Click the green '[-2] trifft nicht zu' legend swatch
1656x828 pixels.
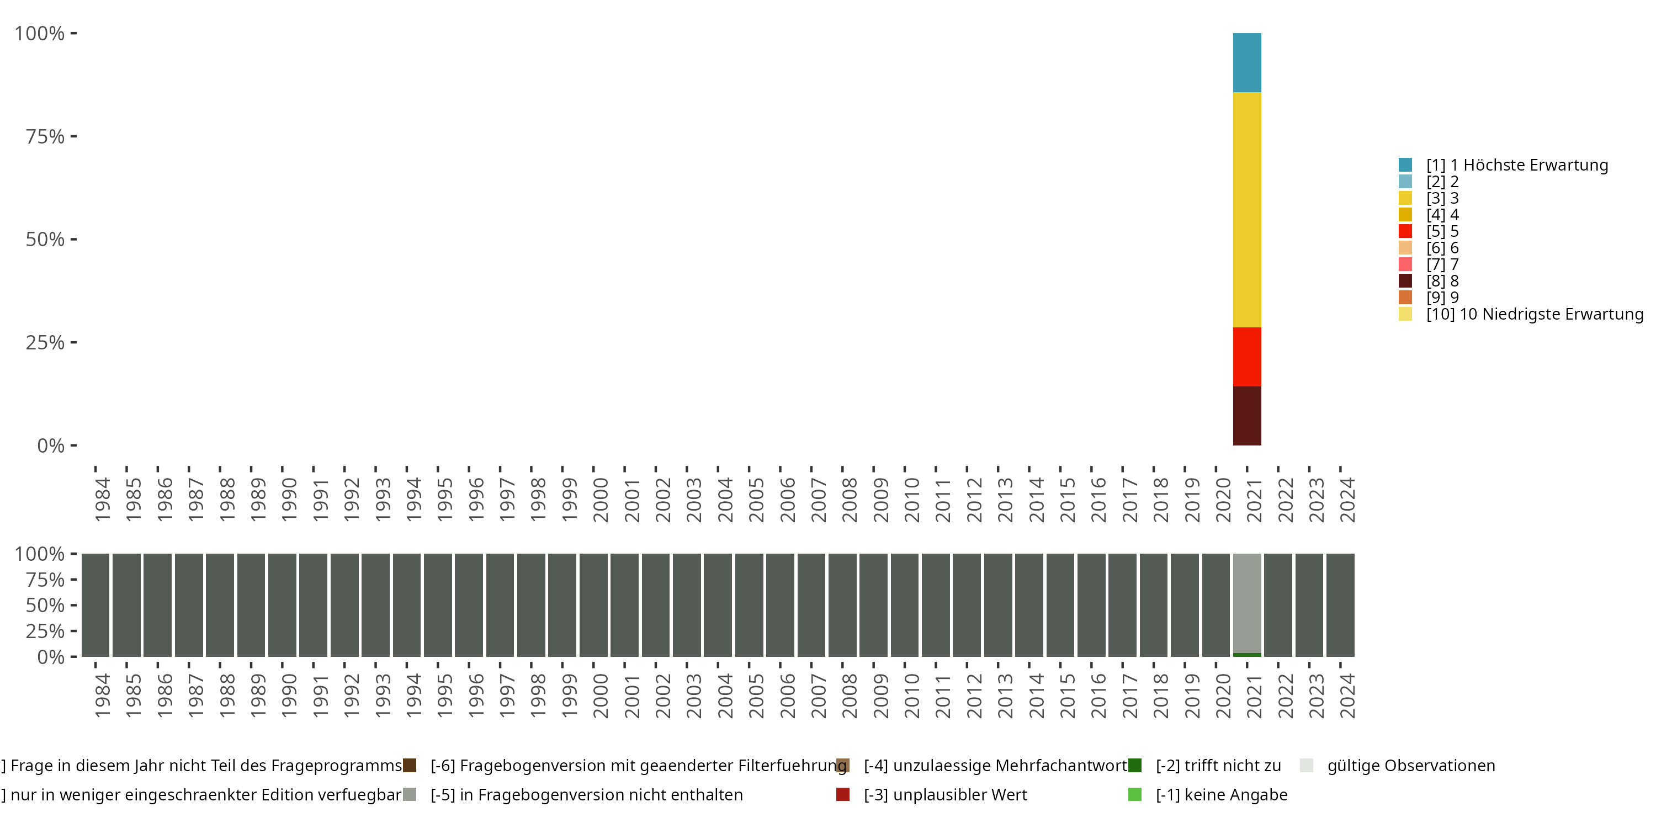click(1135, 766)
